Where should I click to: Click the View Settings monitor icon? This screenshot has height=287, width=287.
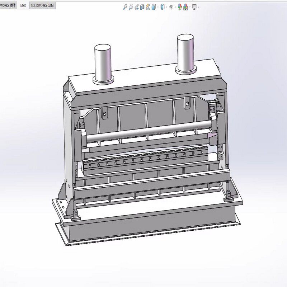(x=194, y=7)
